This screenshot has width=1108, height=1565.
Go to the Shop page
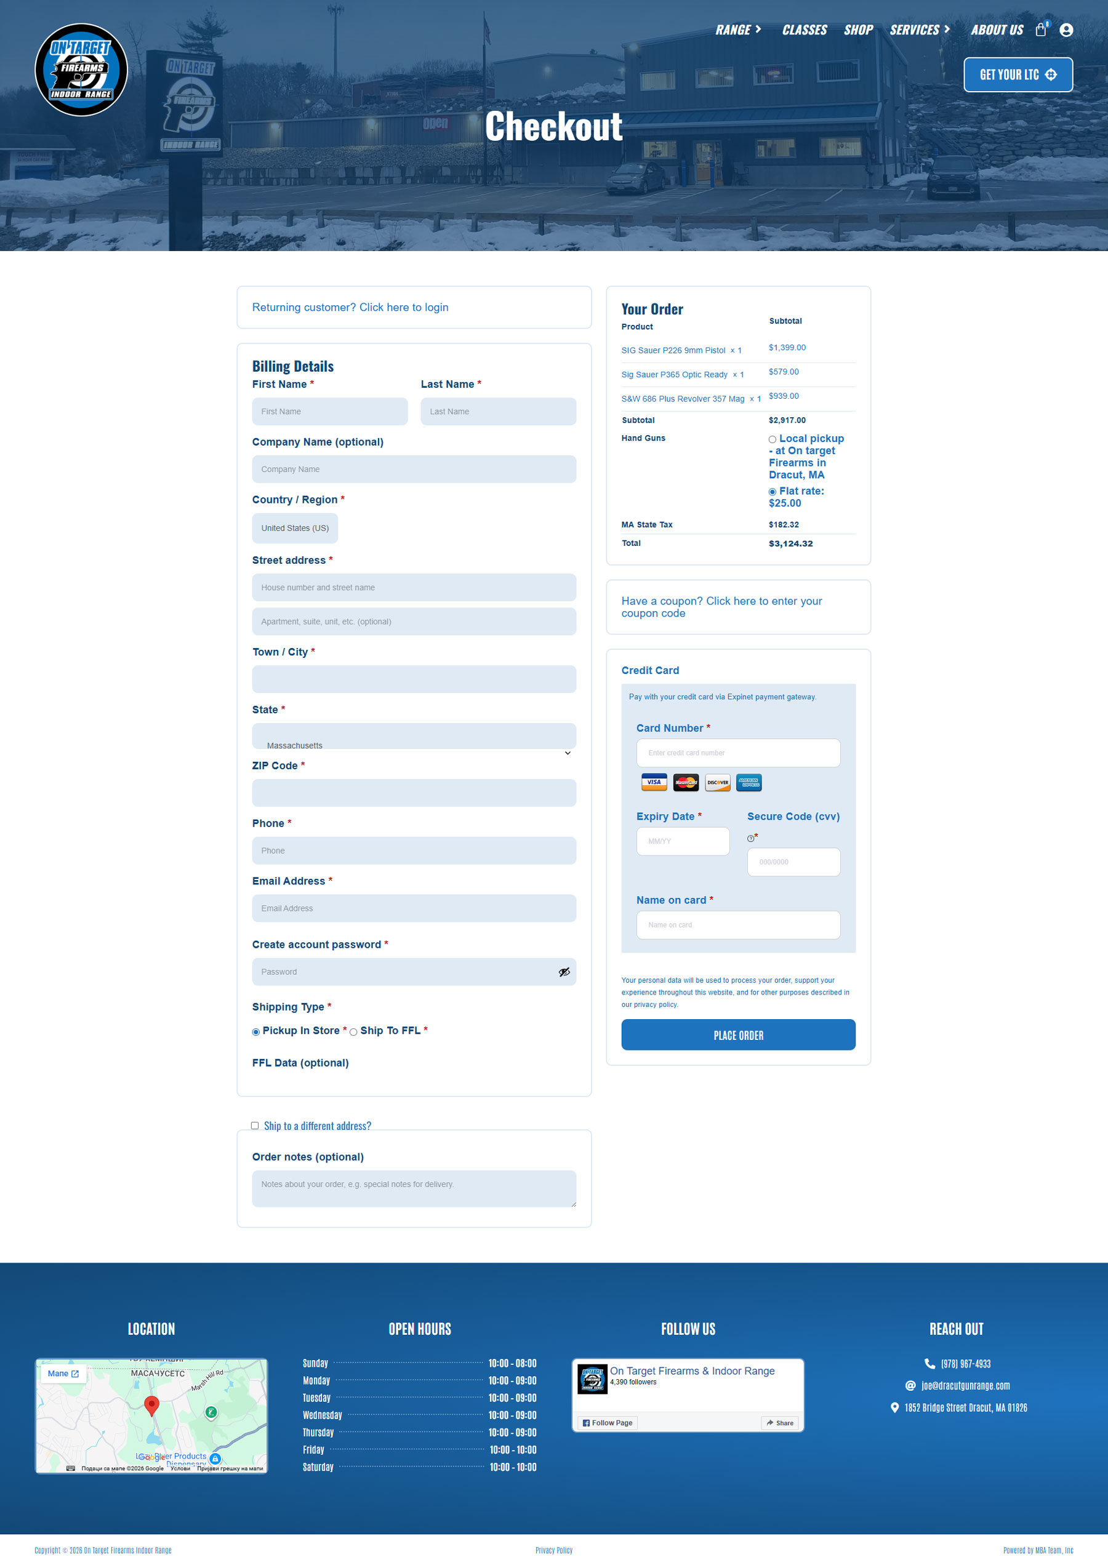click(857, 30)
